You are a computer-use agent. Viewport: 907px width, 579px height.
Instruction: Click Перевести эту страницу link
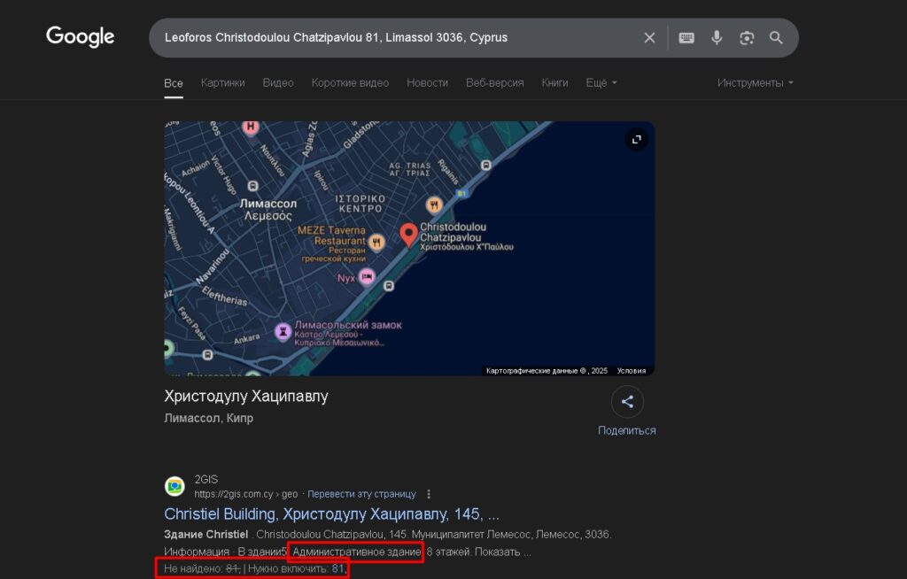pyautogui.click(x=361, y=494)
